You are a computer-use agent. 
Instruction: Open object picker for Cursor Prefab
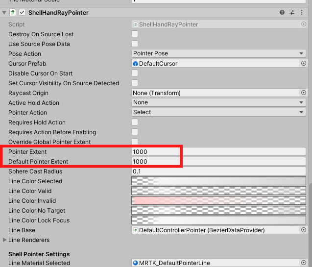(304, 63)
